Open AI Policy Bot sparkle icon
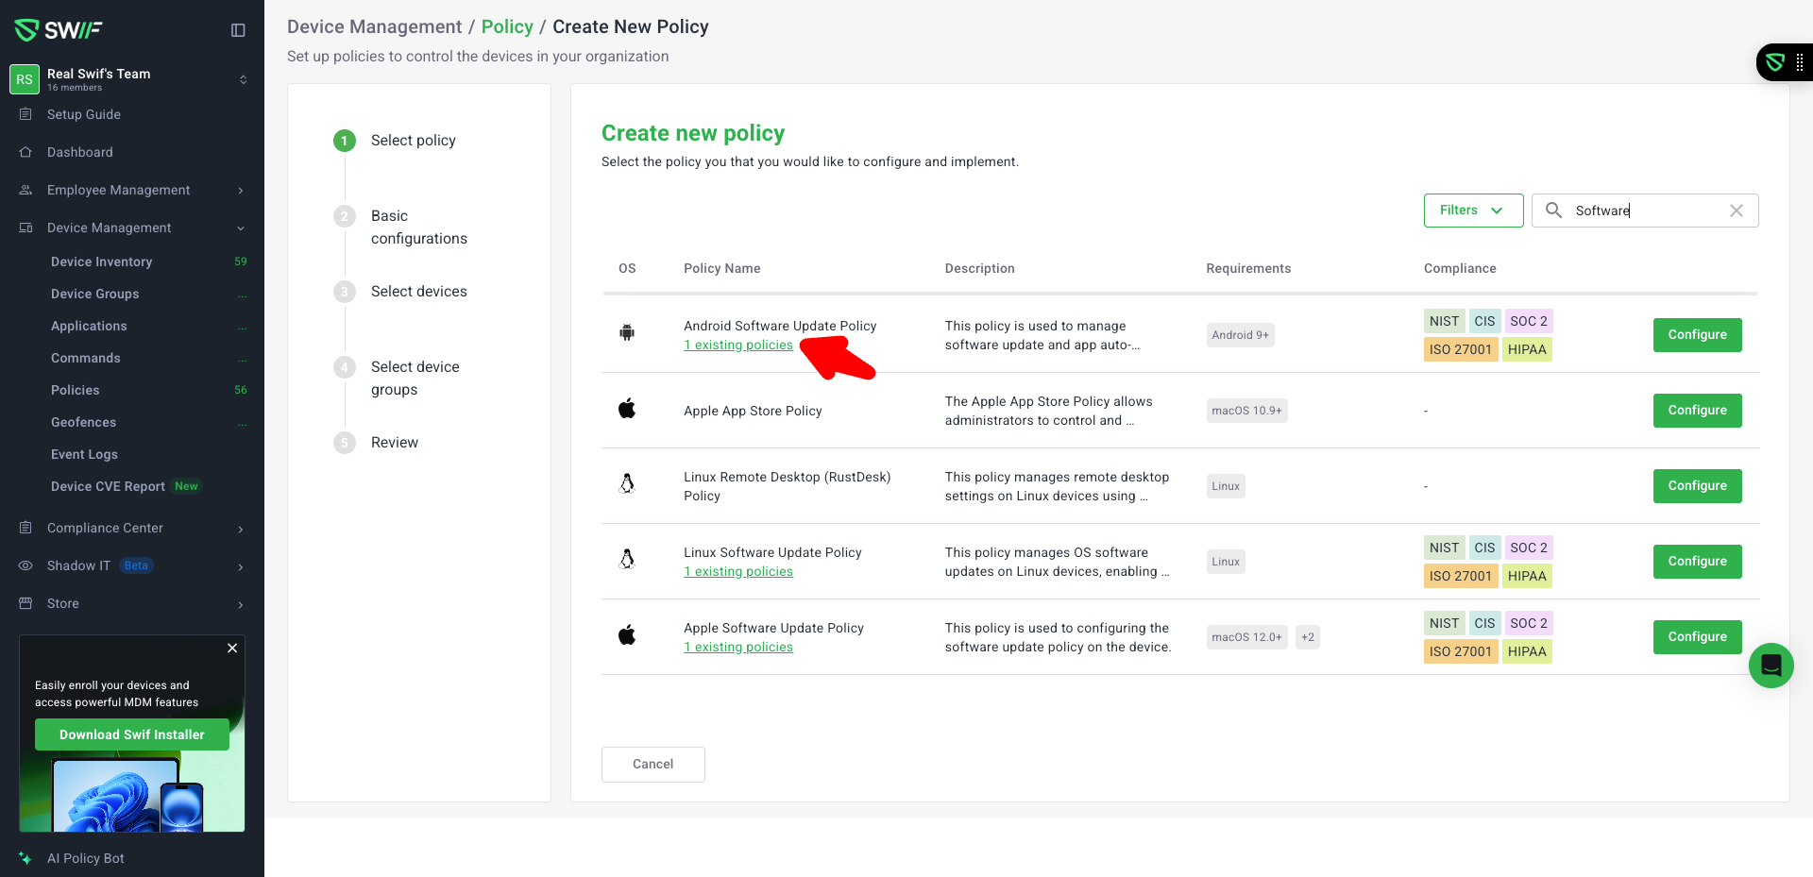The height and width of the screenshot is (877, 1813). [25, 858]
